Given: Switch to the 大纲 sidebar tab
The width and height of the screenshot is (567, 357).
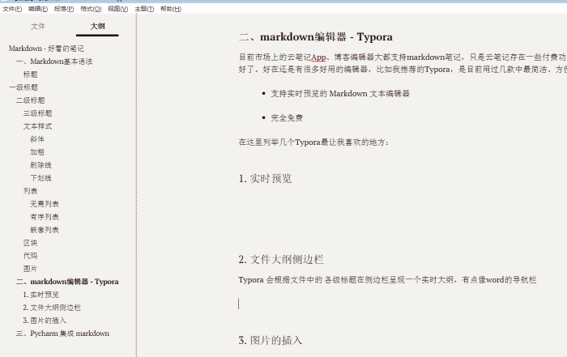Looking at the screenshot, I should coord(97,27).
